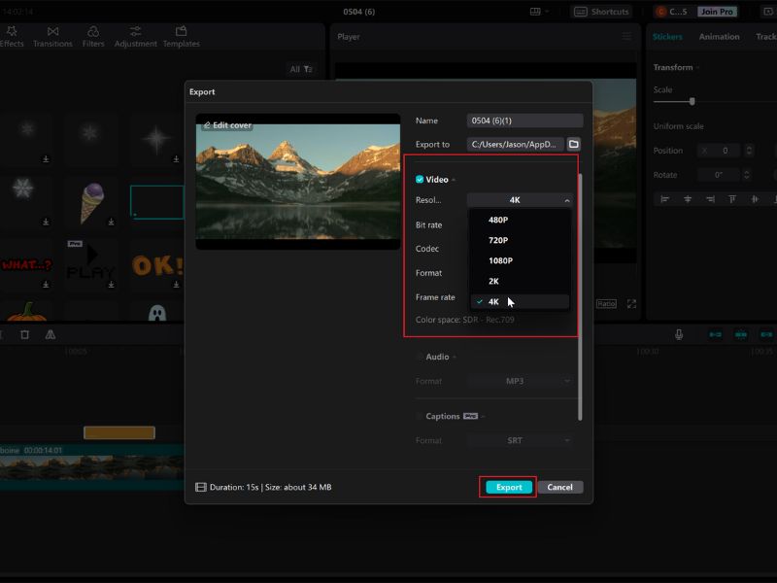Click the mirror flip icon above timeline
The image size is (777, 583).
click(51, 334)
